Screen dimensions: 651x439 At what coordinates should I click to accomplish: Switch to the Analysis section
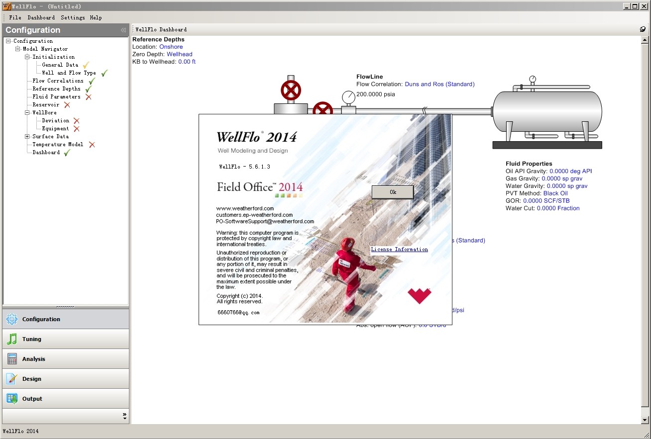pyautogui.click(x=66, y=359)
